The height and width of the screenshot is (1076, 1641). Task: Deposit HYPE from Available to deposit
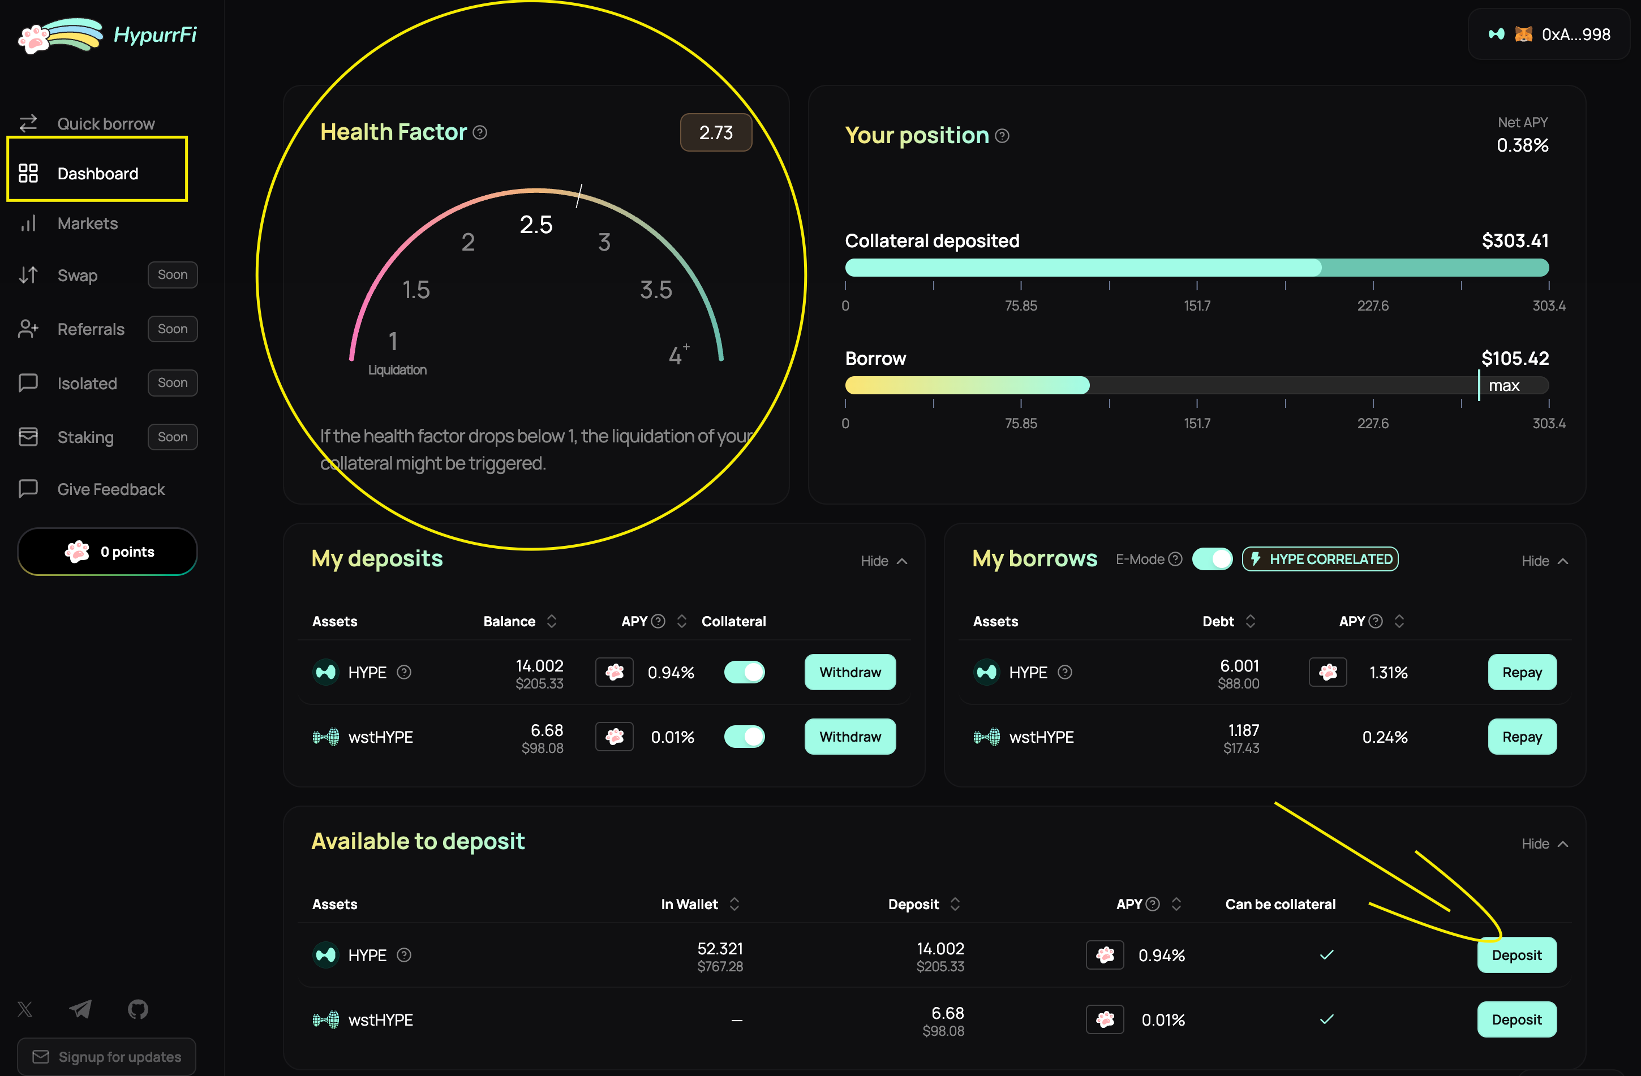click(1516, 955)
